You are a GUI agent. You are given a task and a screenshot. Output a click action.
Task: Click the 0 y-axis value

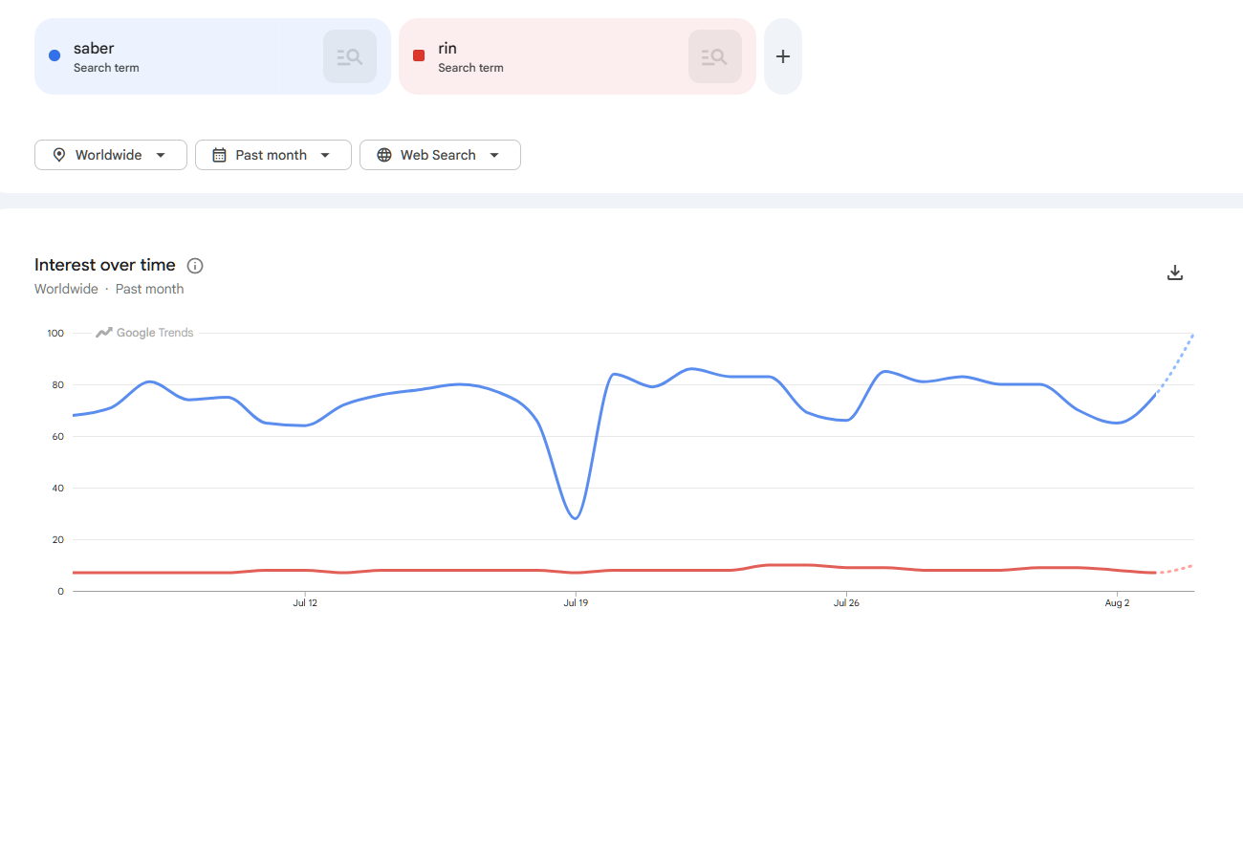[60, 591]
